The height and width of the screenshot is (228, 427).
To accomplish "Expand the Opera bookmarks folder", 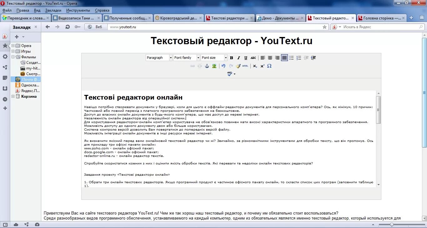I will [x=13, y=46].
